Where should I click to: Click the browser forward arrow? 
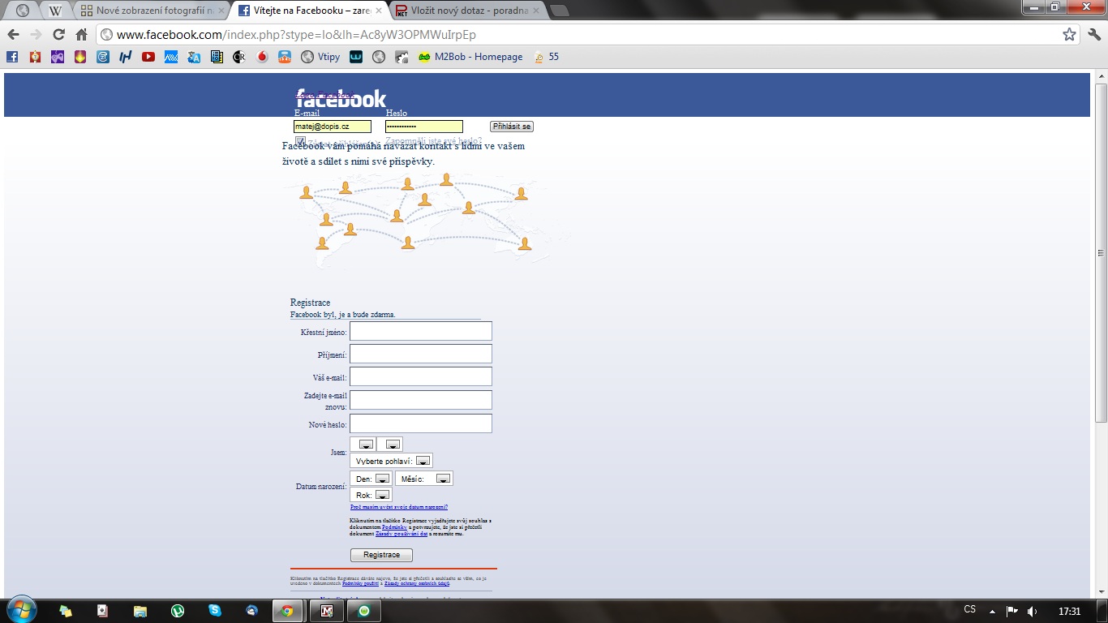(36, 35)
